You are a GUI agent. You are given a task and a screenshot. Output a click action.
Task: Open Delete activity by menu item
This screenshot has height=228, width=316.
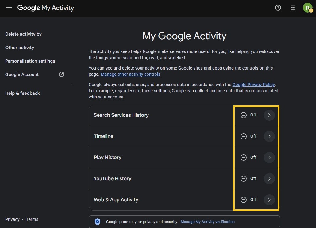[23, 34]
